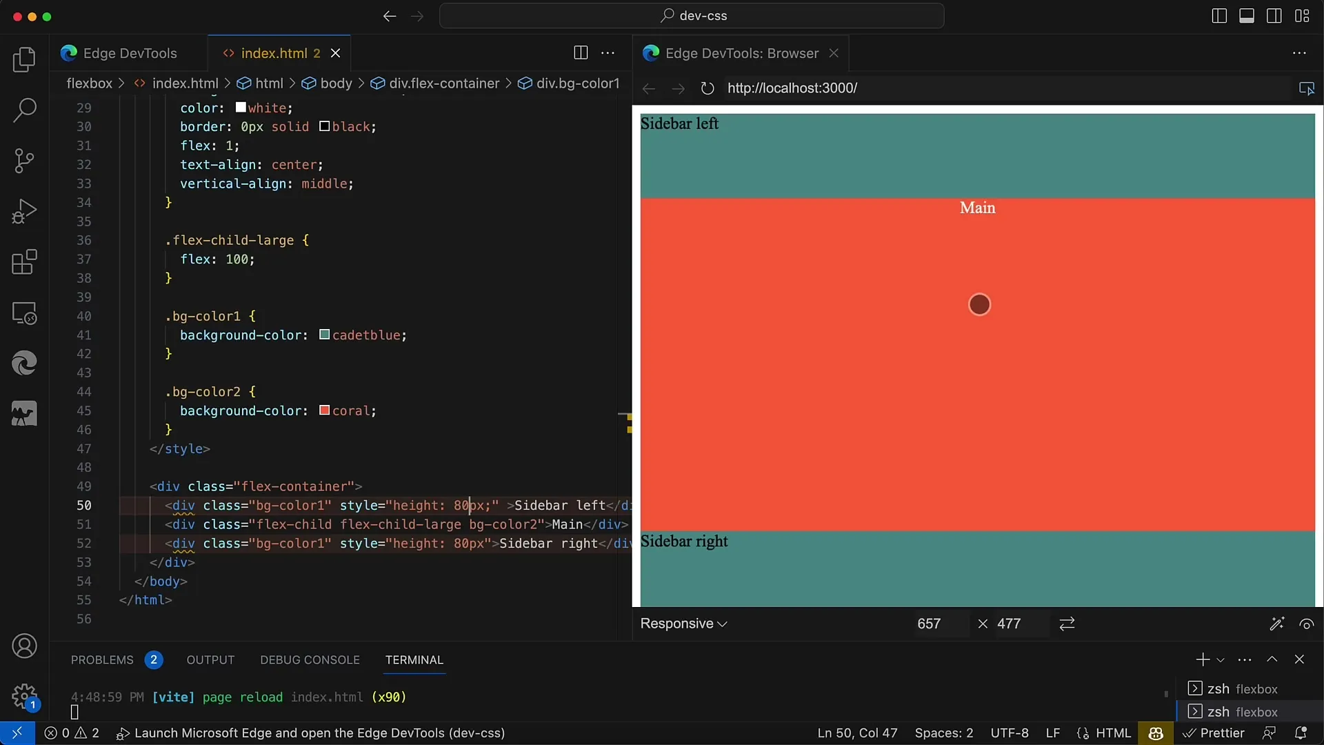Open the image icon view below Edge Tools

point(24,414)
